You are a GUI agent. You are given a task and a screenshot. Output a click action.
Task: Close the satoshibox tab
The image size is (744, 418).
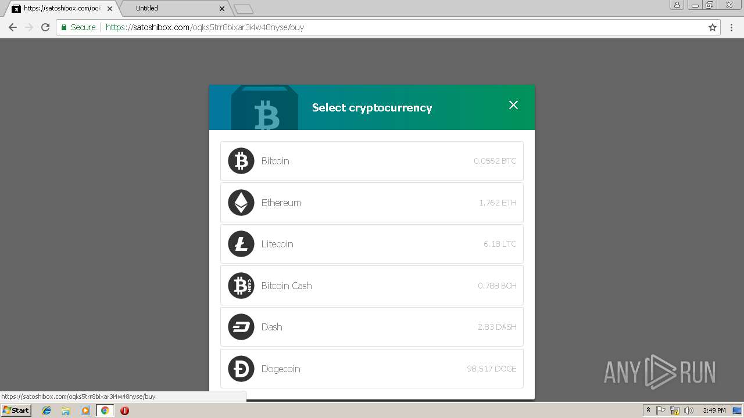coord(110,9)
